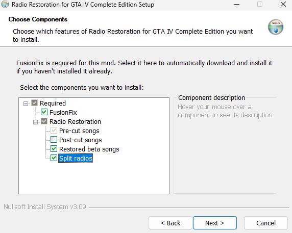Image resolution: width=292 pixels, height=233 pixels.
Task: Collapse the Radio Restoration tree node
Action: click(35, 122)
